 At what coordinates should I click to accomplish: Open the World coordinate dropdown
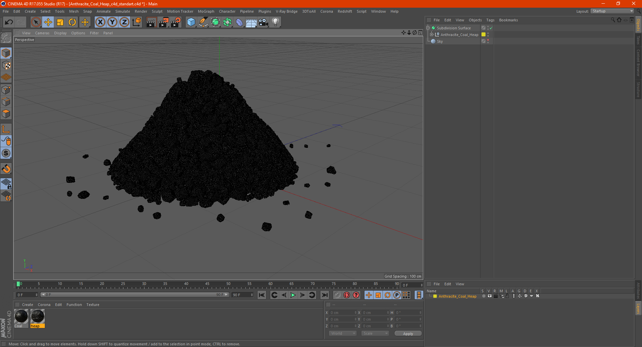click(343, 333)
